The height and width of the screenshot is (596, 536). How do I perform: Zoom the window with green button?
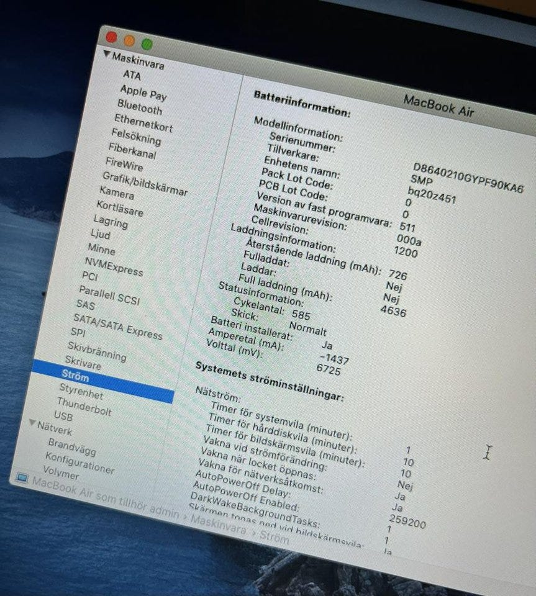pyautogui.click(x=147, y=44)
